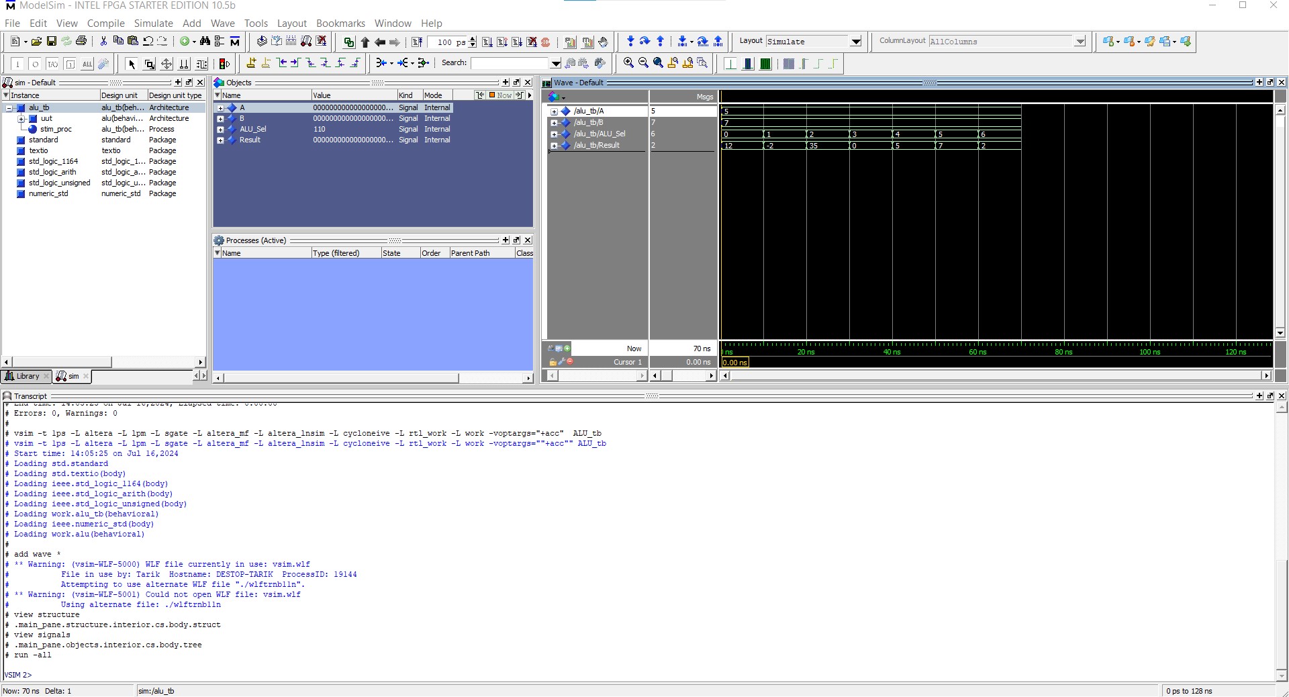Click the Undo arrow icon

(x=148, y=42)
